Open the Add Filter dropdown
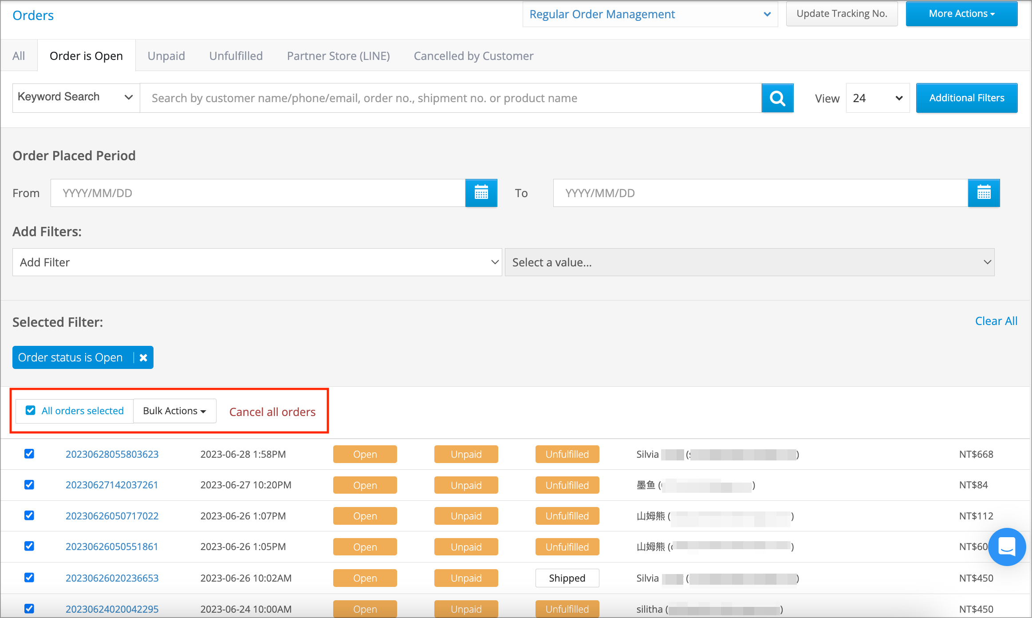The height and width of the screenshot is (618, 1032). 256,262
